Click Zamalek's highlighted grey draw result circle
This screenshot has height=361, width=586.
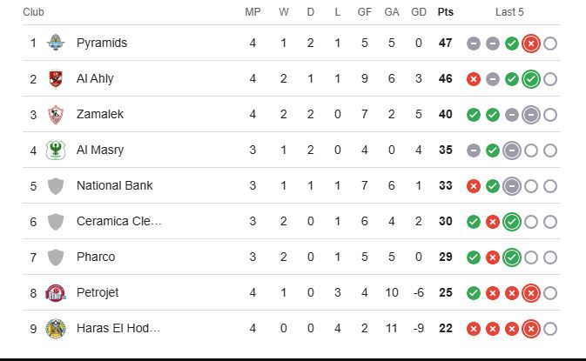(x=530, y=115)
